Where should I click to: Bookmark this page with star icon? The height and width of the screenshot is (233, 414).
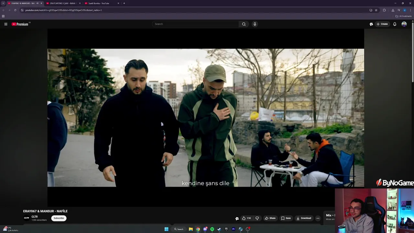click(x=376, y=10)
